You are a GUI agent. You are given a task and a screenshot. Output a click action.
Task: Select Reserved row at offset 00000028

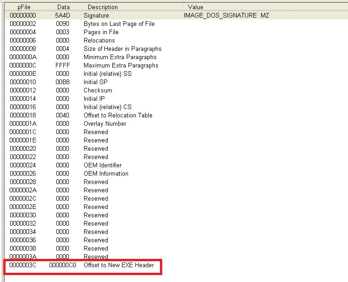[96, 182]
